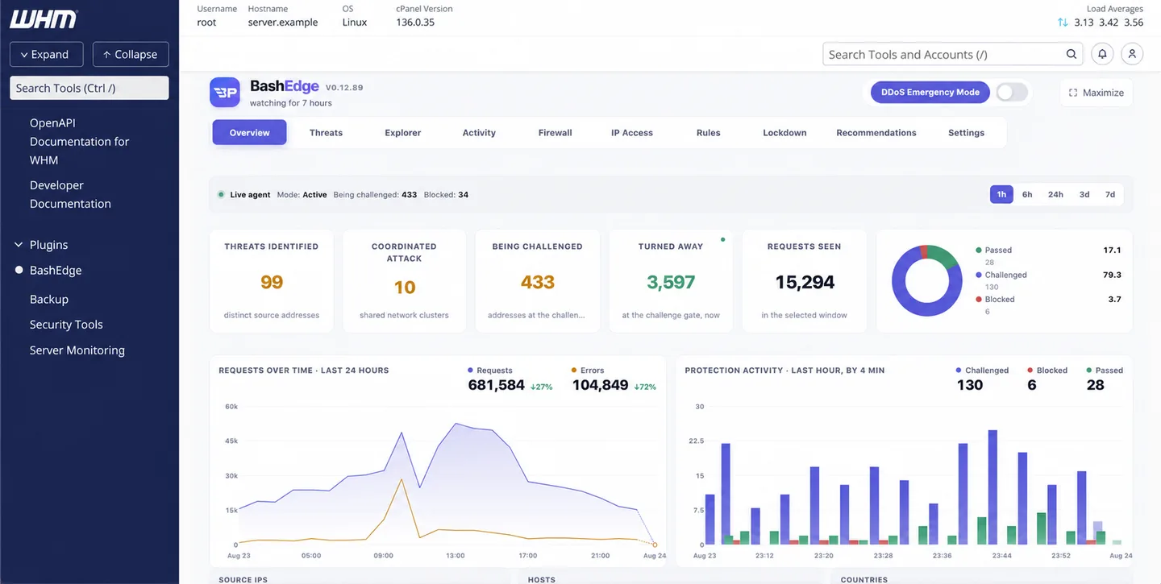
Task: Click the Passed green legend swatch
Action: click(979, 251)
